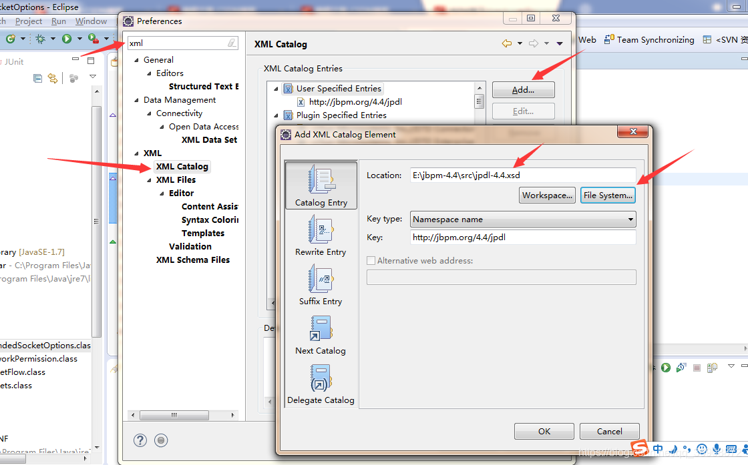
Task: Open back history dropdown arrow in Preferences
Action: coord(520,43)
